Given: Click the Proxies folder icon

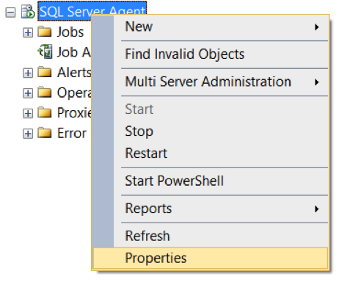Looking at the screenshot, I should click(45, 112).
